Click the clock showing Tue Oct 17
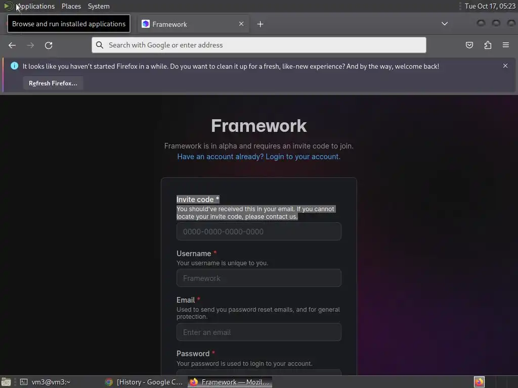Viewport: 518px width, 388px height. 490,6
